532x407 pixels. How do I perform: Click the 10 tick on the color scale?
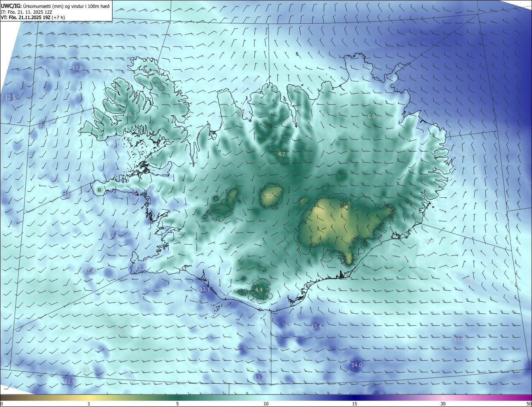266,404
